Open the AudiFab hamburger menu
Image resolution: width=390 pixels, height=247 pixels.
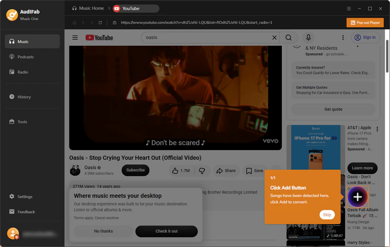[x=349, y=8]
